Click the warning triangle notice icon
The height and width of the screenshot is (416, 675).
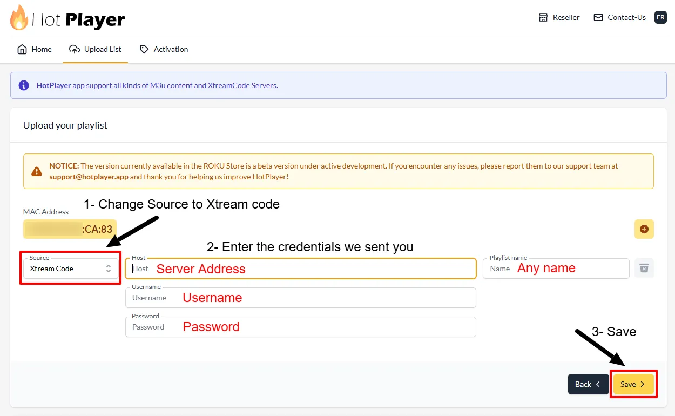[37, 171]
